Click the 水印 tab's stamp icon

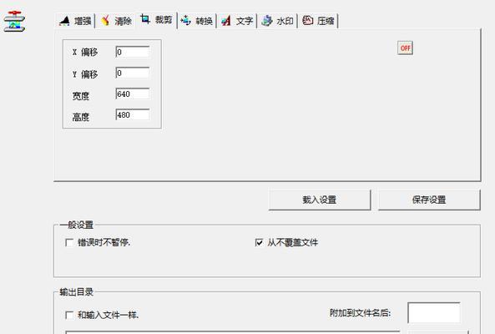(267, 21)
